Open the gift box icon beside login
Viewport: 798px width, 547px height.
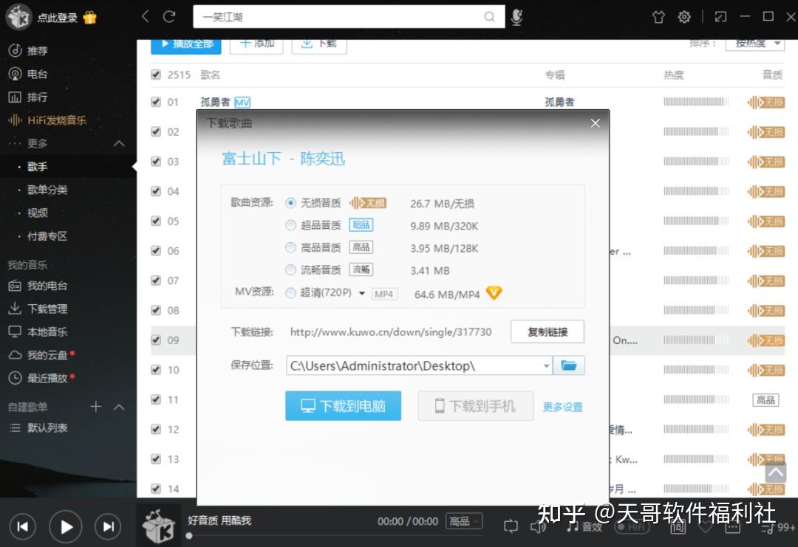pos(90,17)
